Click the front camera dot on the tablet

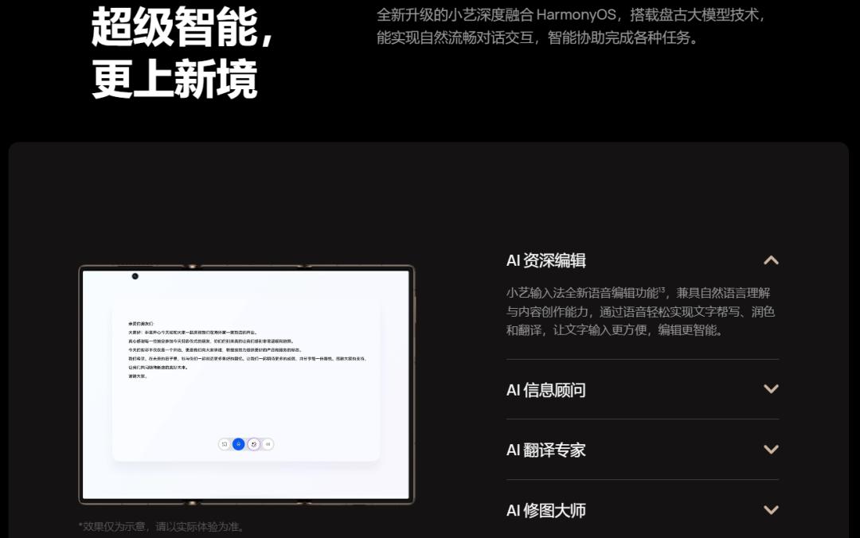coord(135,276)
